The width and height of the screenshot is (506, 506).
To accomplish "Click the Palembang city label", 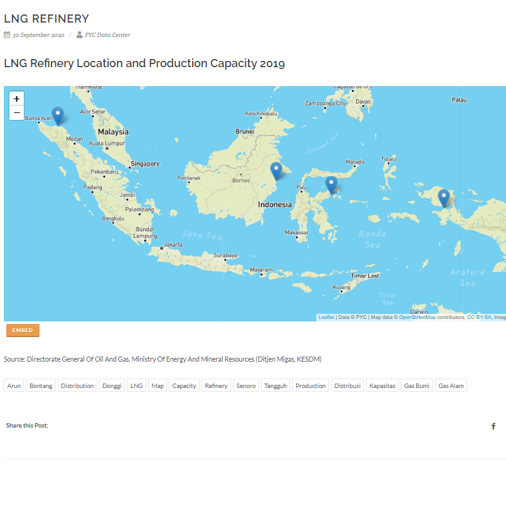I will pyautogui.click(x=139, y=210).
